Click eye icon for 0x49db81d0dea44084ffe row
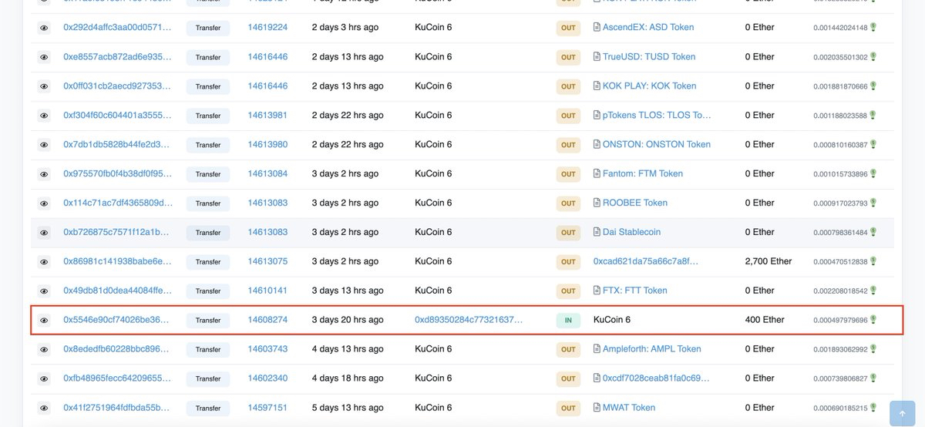This screenshot has height=427, width=925. pos(44,291)
